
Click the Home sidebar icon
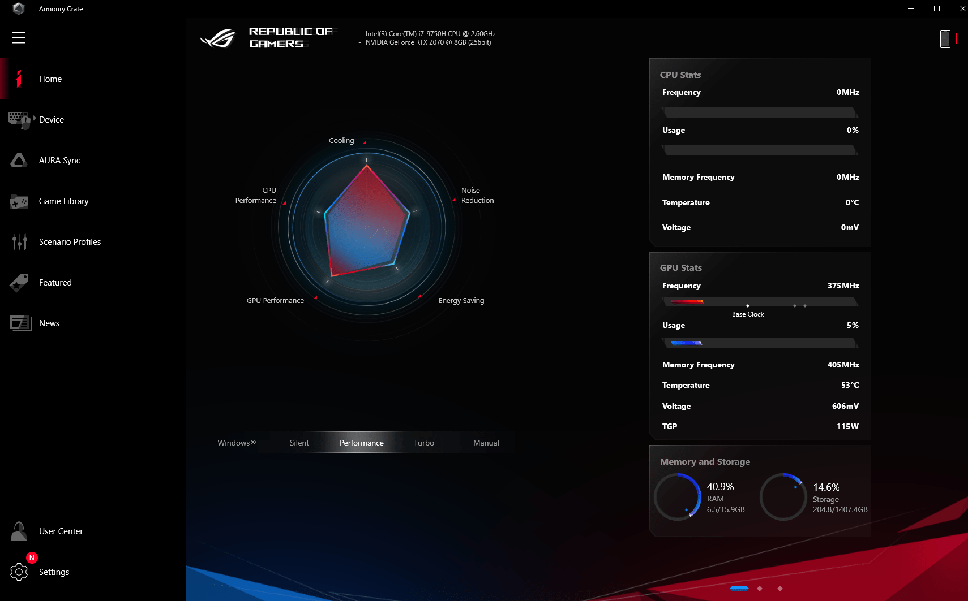(19, 79)
